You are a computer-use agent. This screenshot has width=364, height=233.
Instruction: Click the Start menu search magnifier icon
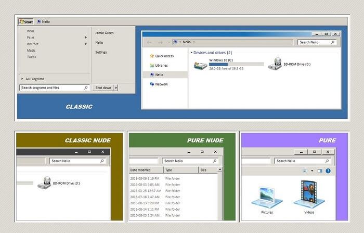(x=86, y=88)
